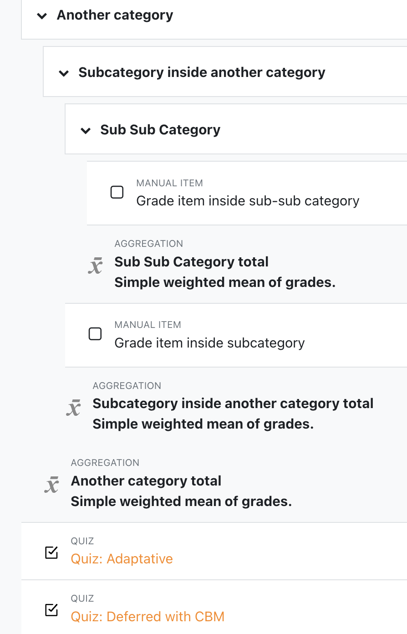Open the Quiz: Adaptative link
Viewport: 407px width, 634px height.
pos(122,559)
